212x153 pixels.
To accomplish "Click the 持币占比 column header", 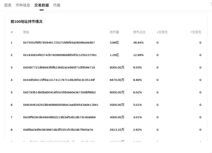I will coord(139,32).
